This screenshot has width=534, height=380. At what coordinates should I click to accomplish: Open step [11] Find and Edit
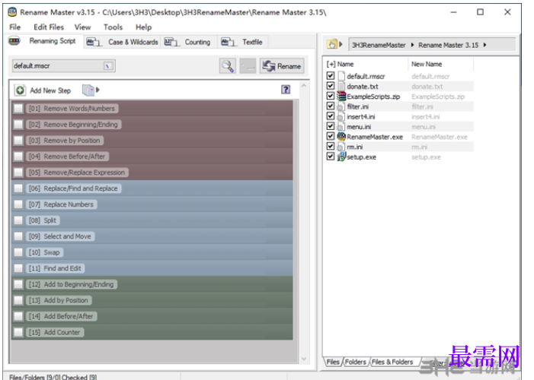[x=55, y=268]
